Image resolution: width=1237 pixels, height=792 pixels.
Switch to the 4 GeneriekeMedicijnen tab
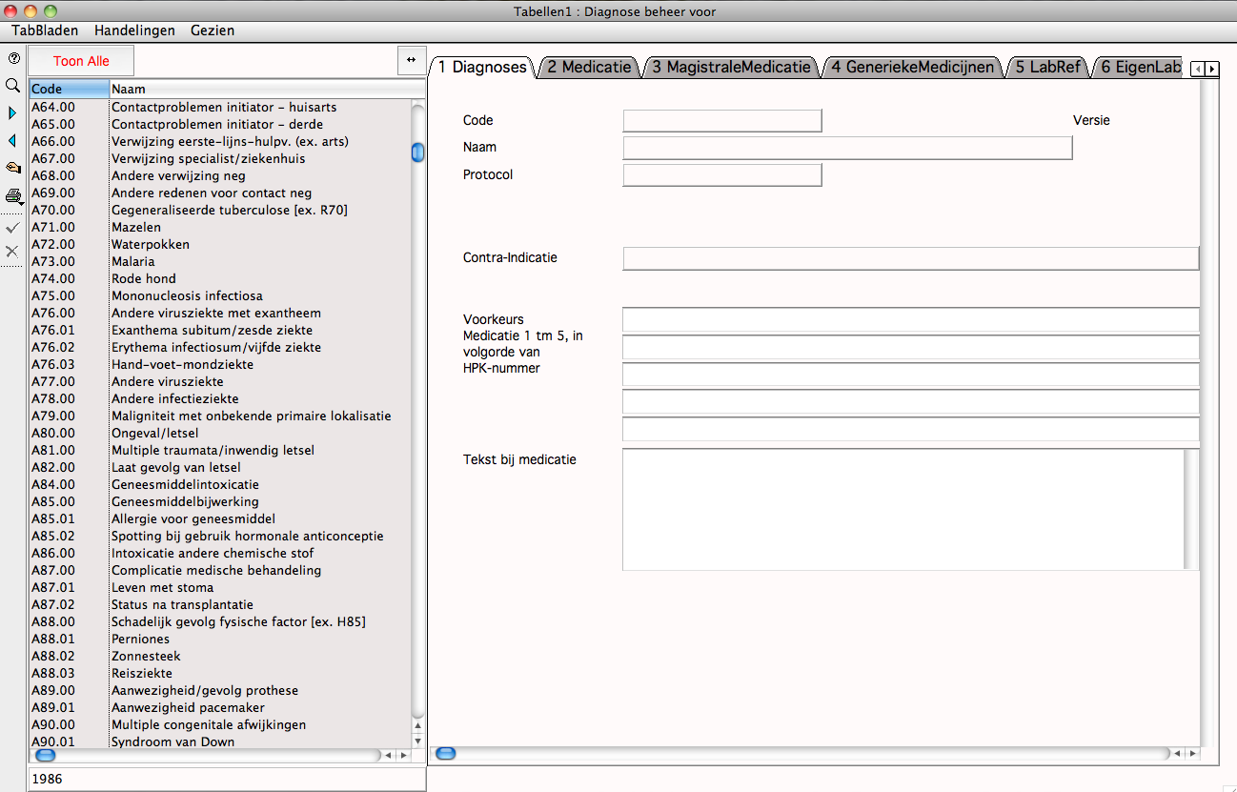(912, 67)
